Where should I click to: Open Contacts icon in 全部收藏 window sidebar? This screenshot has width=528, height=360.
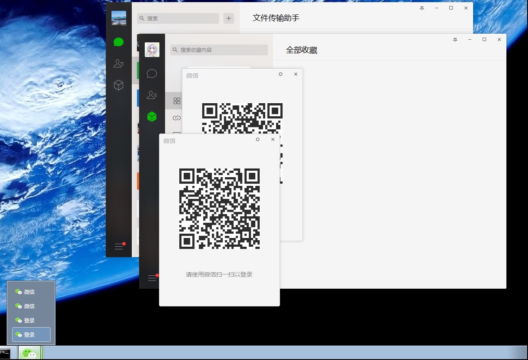[x=152, y=95]
